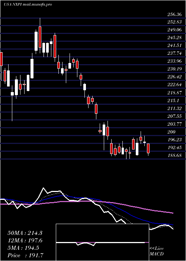Select the 192.45 price level label
This screenshot has height=261, width=186.
tap(174, 148)
